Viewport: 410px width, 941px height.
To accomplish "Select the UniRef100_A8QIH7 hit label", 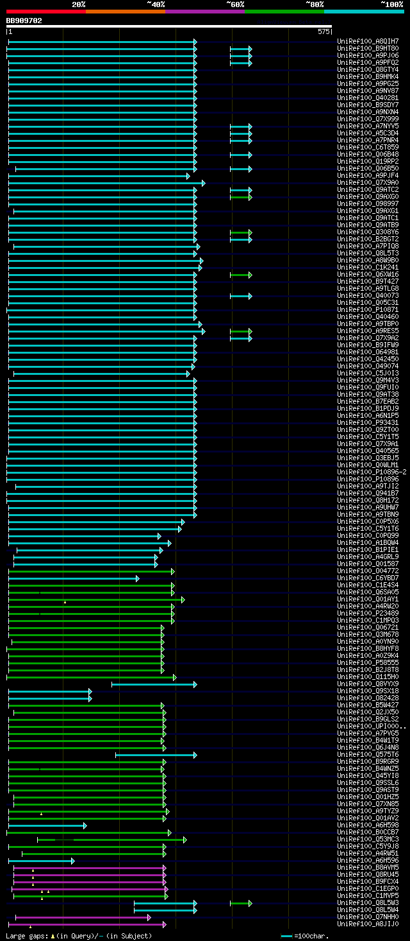I will pos(368,41).
